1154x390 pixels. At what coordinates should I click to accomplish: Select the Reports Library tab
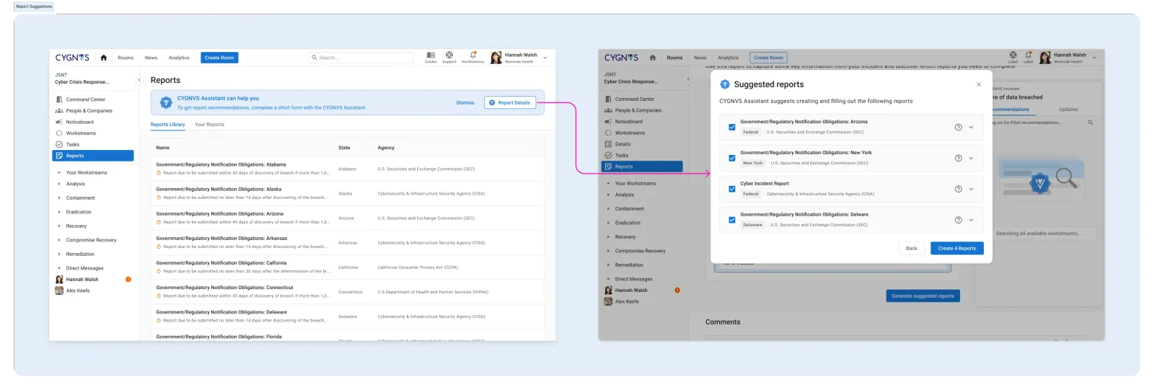point(167,125)
